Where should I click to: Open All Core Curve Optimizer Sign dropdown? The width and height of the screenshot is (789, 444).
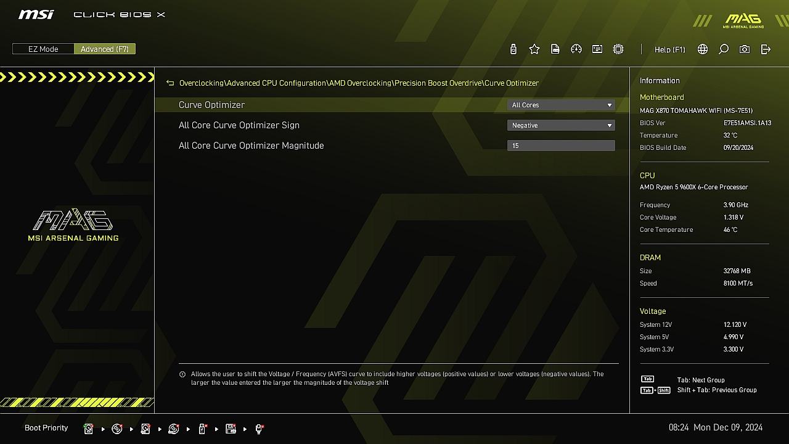pyautogui.click(x=561, y=125)
